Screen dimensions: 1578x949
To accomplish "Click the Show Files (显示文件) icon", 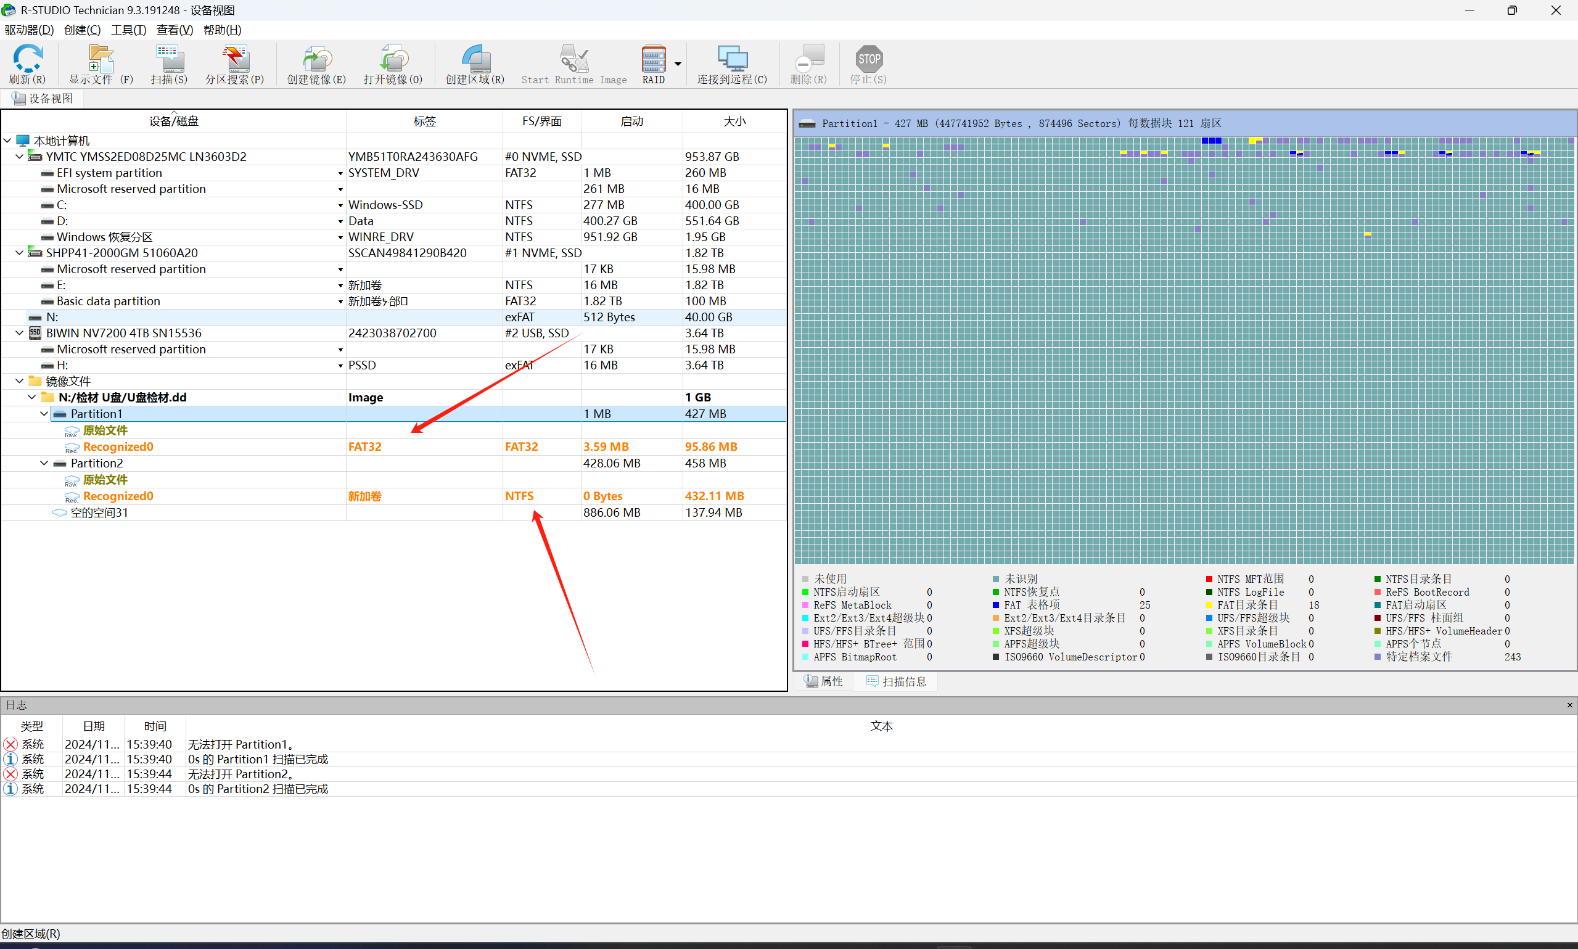I will click(101, 59).
